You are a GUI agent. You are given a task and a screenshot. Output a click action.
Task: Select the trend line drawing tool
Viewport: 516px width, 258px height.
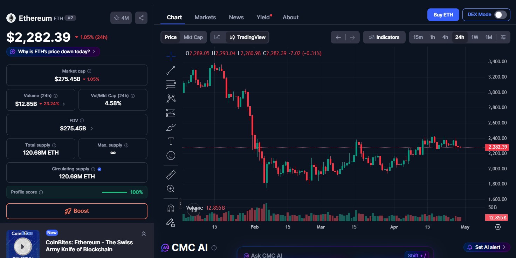coord(171,70)
